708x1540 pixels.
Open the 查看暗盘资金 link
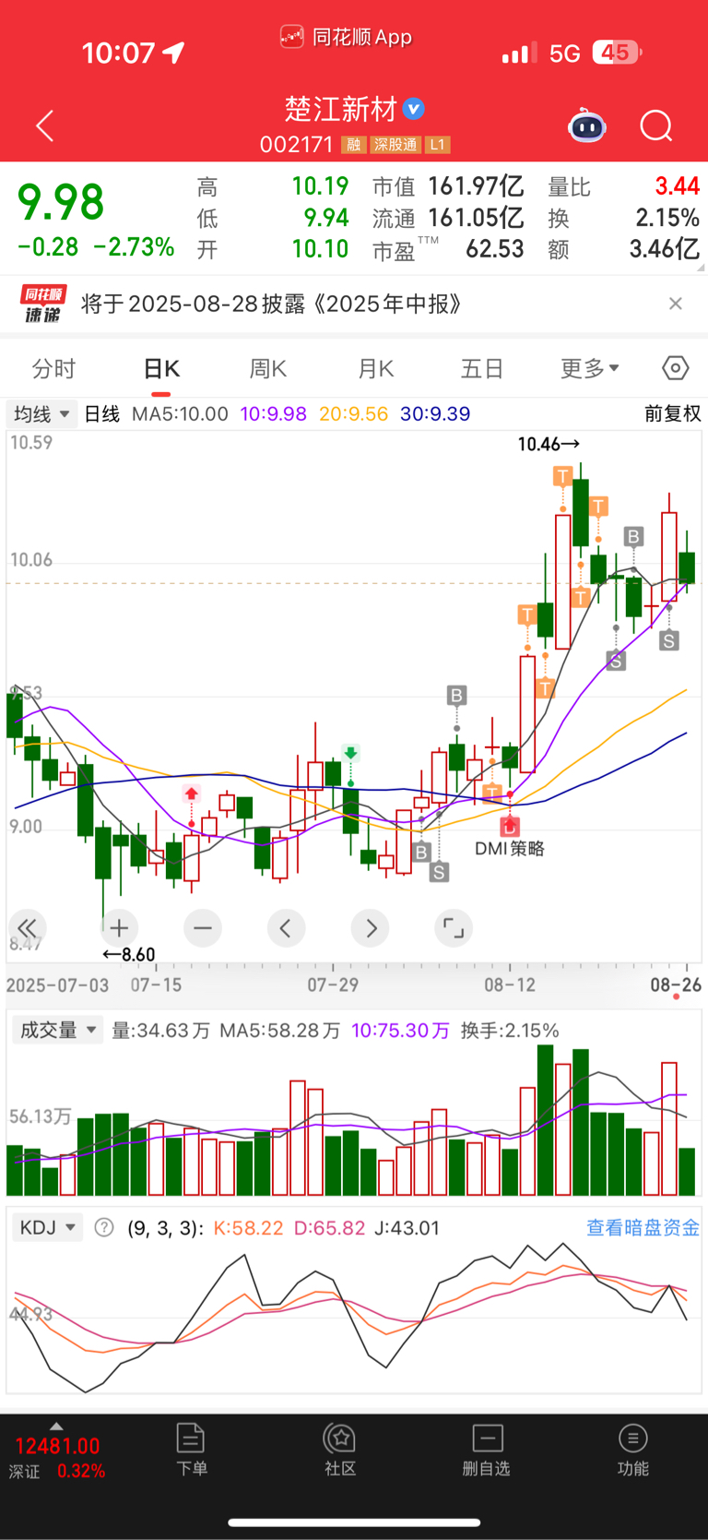[643, 1227]
